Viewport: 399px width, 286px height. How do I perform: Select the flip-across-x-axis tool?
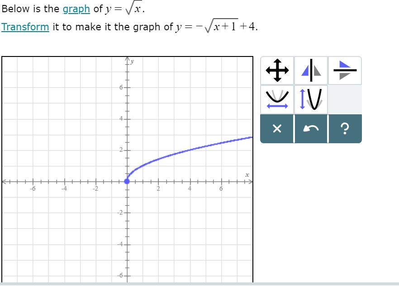344,70
